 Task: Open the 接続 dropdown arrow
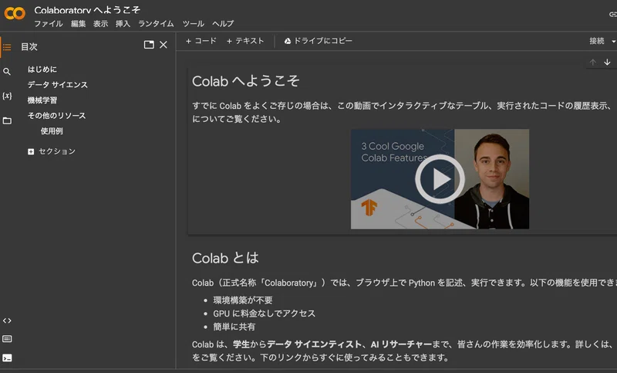click(613, 41)
